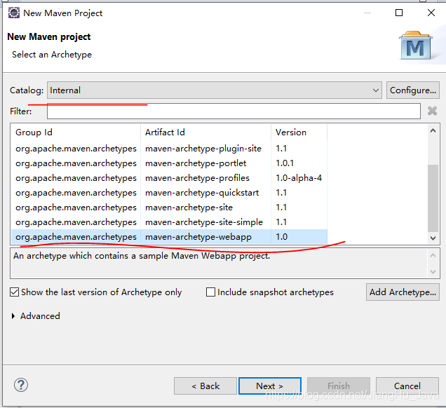Select maven-archetype-quickstart archetype
Viewport: 446px width, 408px height.
(169, 193)
